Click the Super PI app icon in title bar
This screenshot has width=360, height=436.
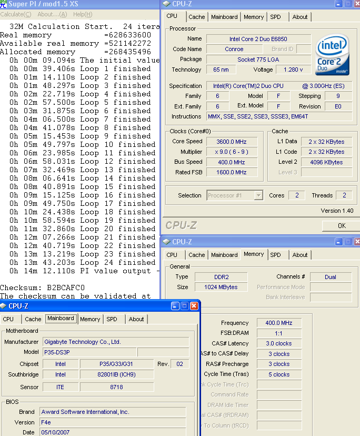click(3, 4)
